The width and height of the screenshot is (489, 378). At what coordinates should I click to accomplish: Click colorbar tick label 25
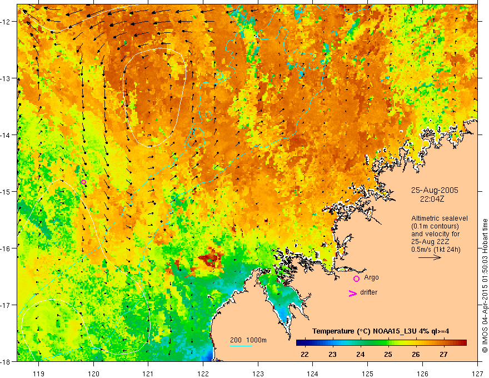[388, 355]
